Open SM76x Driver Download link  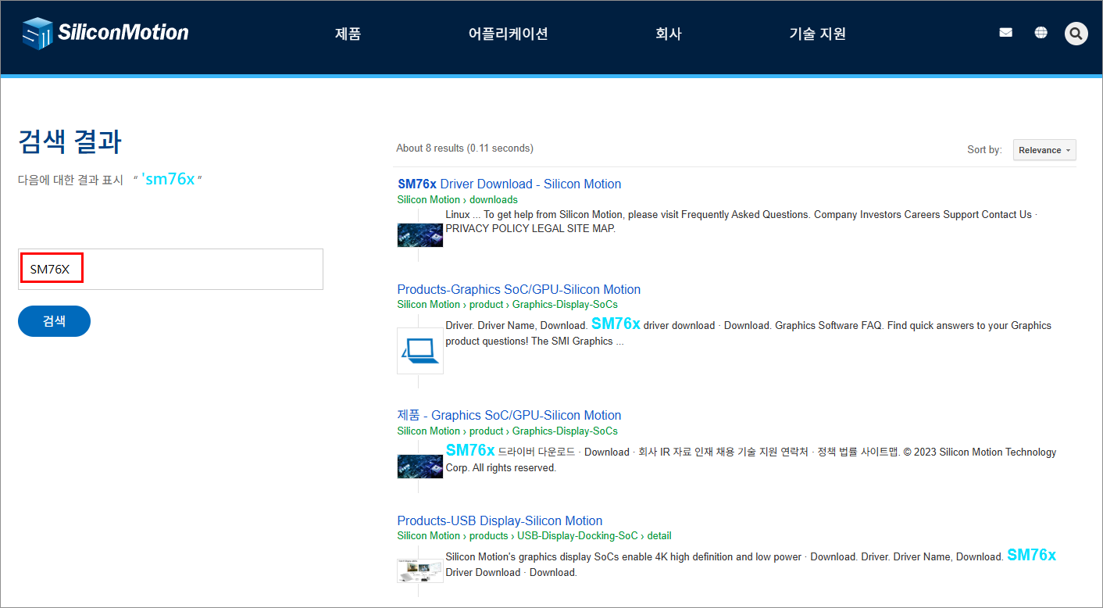pos(509,184)
